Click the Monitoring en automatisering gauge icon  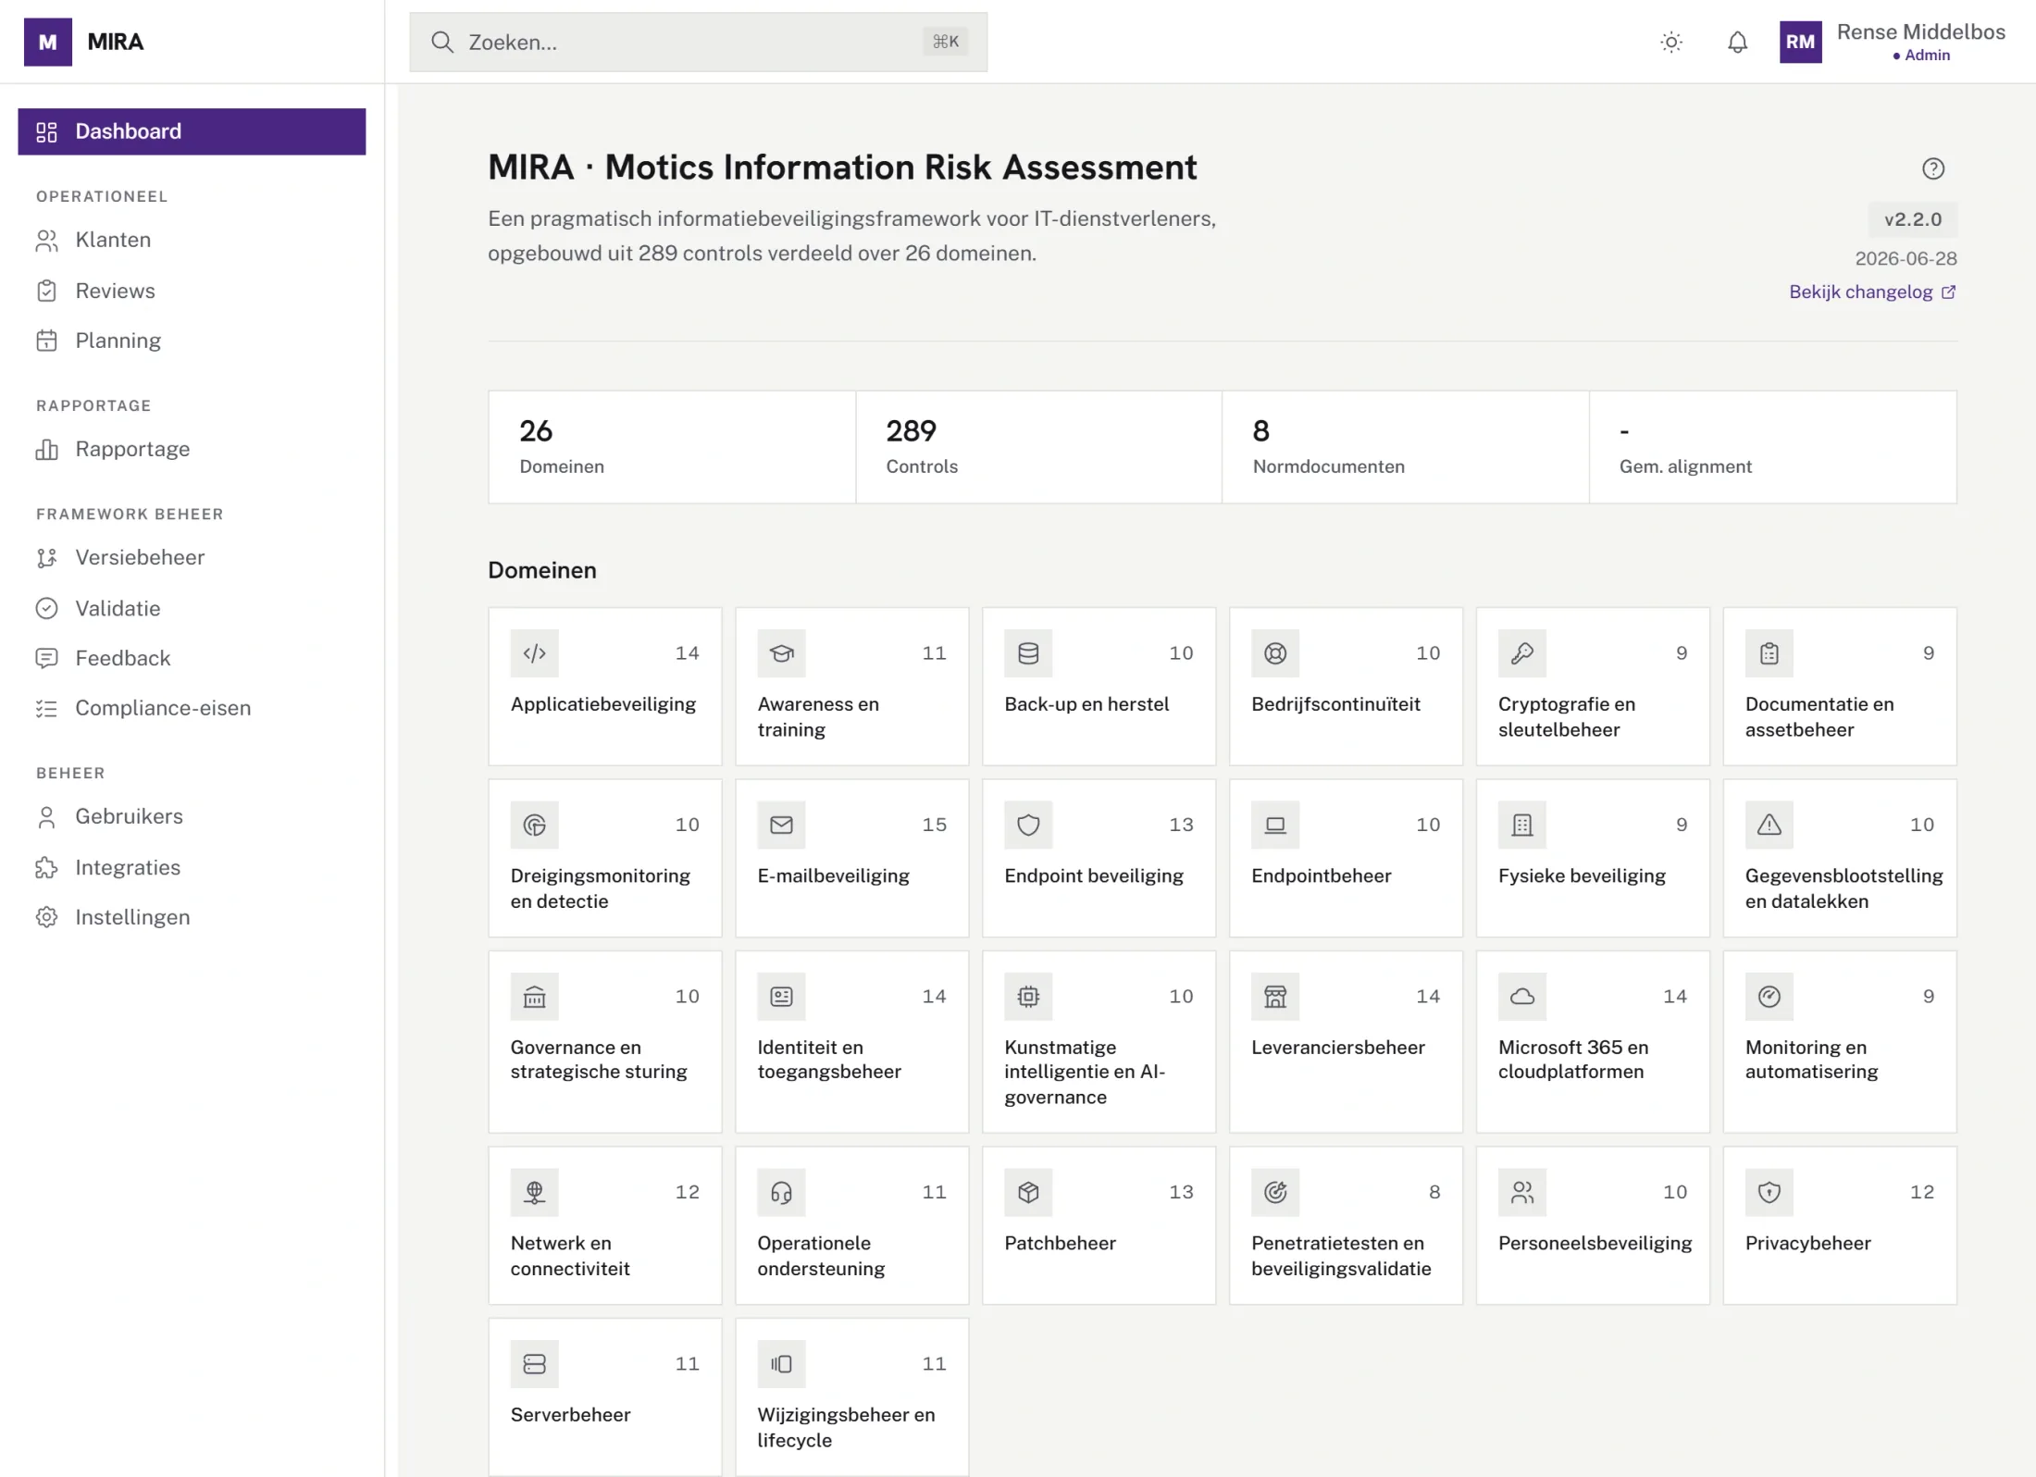point(1769,997)
